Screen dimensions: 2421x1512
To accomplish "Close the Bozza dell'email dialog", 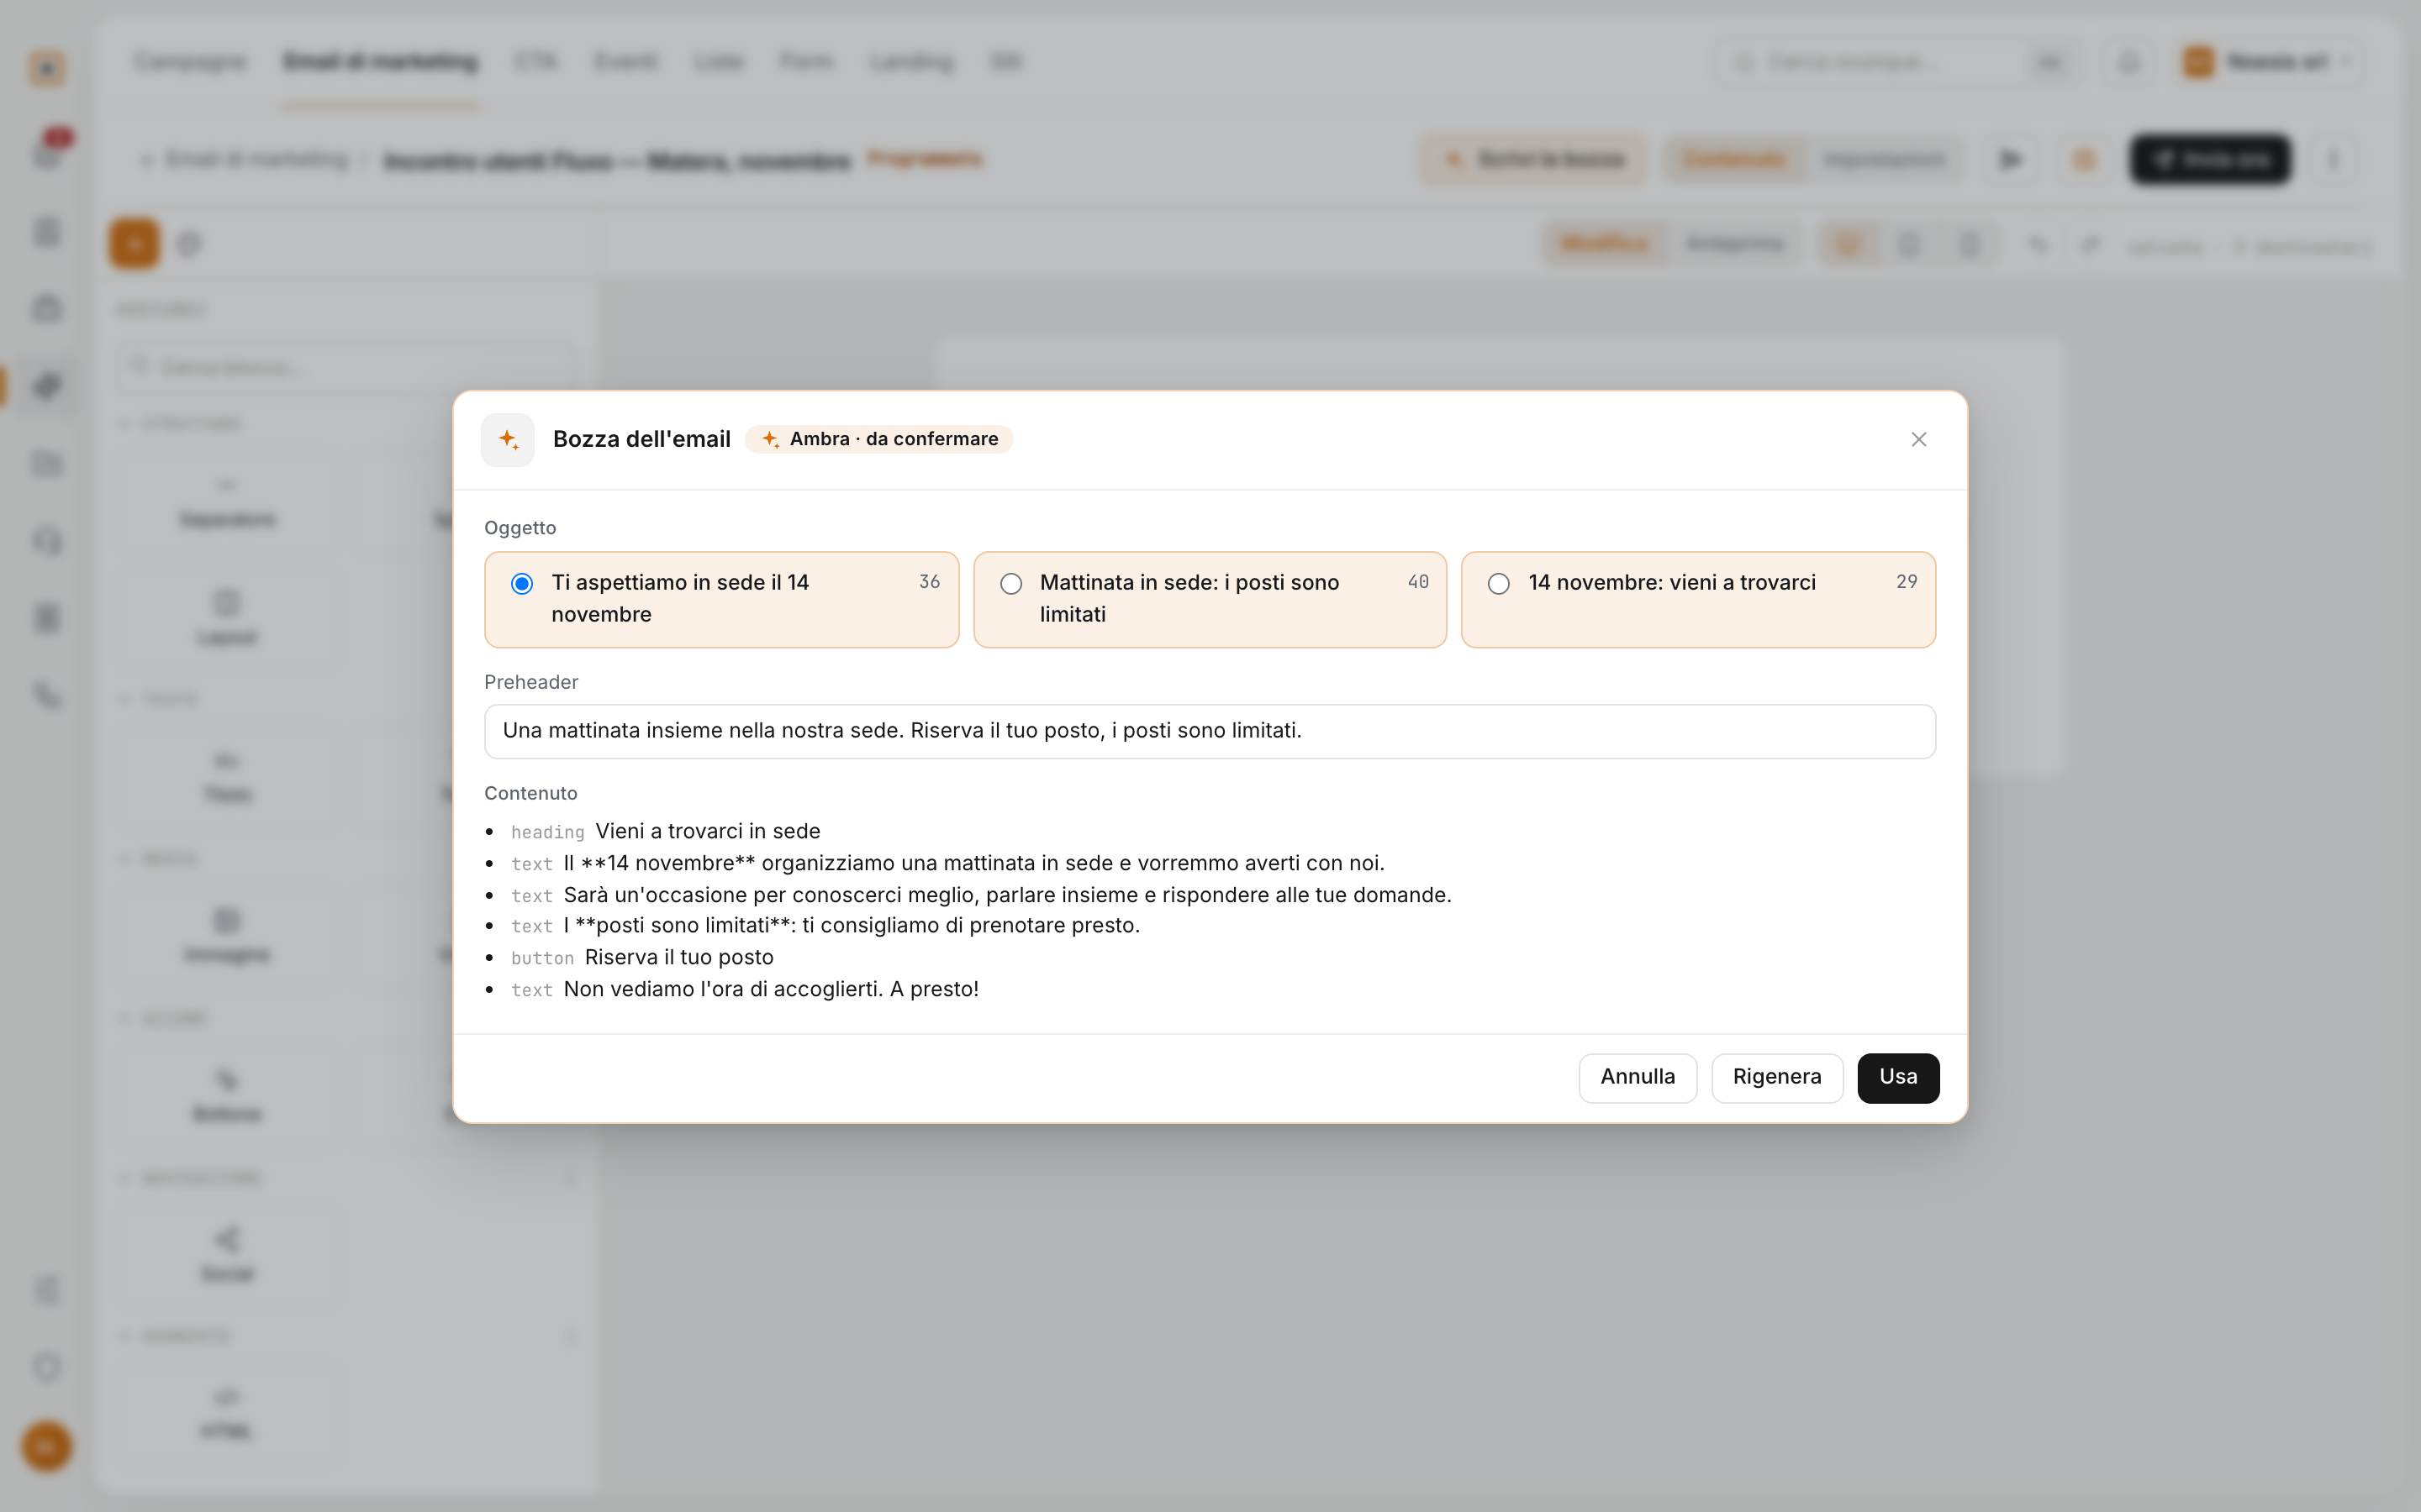I will [x=1917, y=439].
